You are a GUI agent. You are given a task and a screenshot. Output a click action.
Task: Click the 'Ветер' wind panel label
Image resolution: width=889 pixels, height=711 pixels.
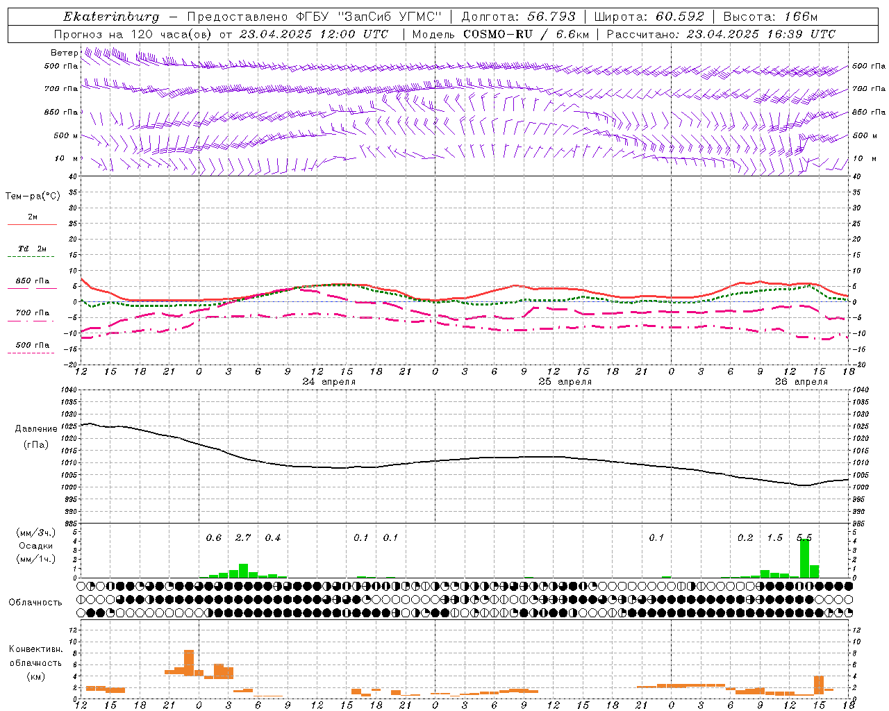pyautogui.click(x=64, y=53)
